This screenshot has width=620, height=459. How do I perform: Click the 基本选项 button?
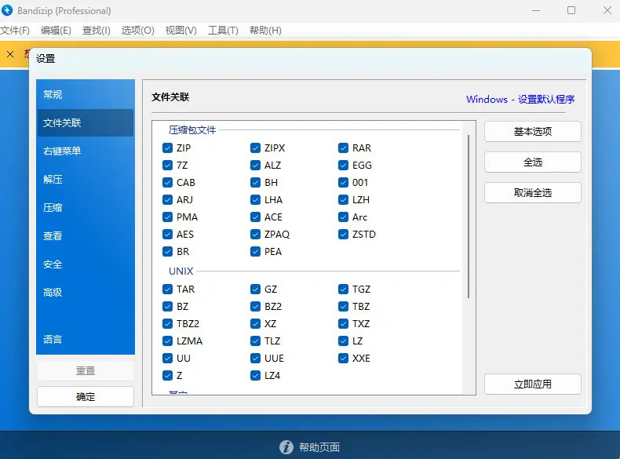533,132
